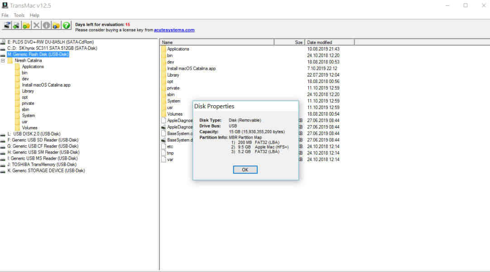The height and width of the screenshot is (272, 490).
Task: Select C:,D: SK hynix SATA disk
Action: tap(52, 48)
